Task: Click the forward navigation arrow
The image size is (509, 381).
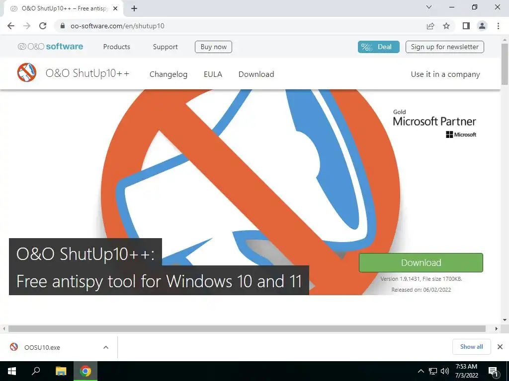Action: (x=27, y=26)
